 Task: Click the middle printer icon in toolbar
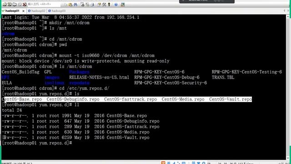tap(87, 5)
